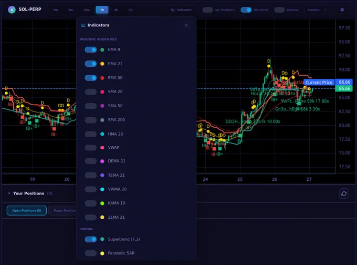This screenshot has width=357, height=265.
Task: Refresh positions with the reload icon
Action: point(344,193)
